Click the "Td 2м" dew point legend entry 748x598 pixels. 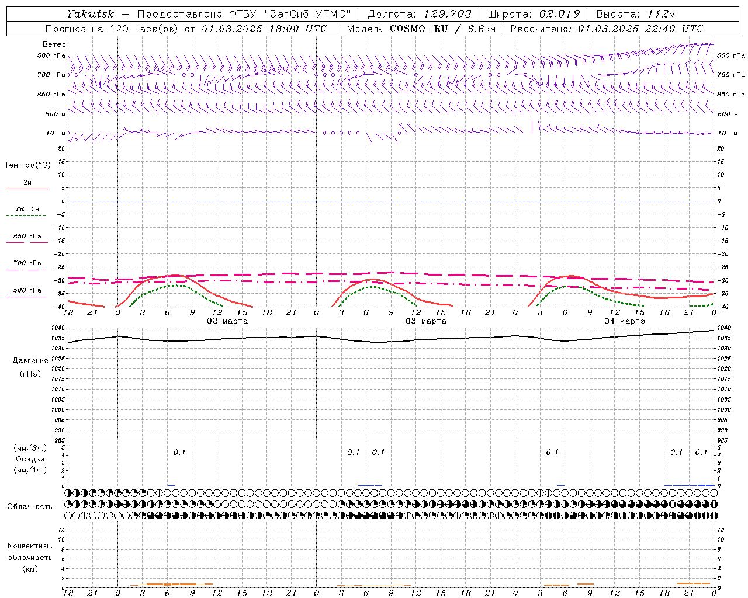(x=27, y=209)
